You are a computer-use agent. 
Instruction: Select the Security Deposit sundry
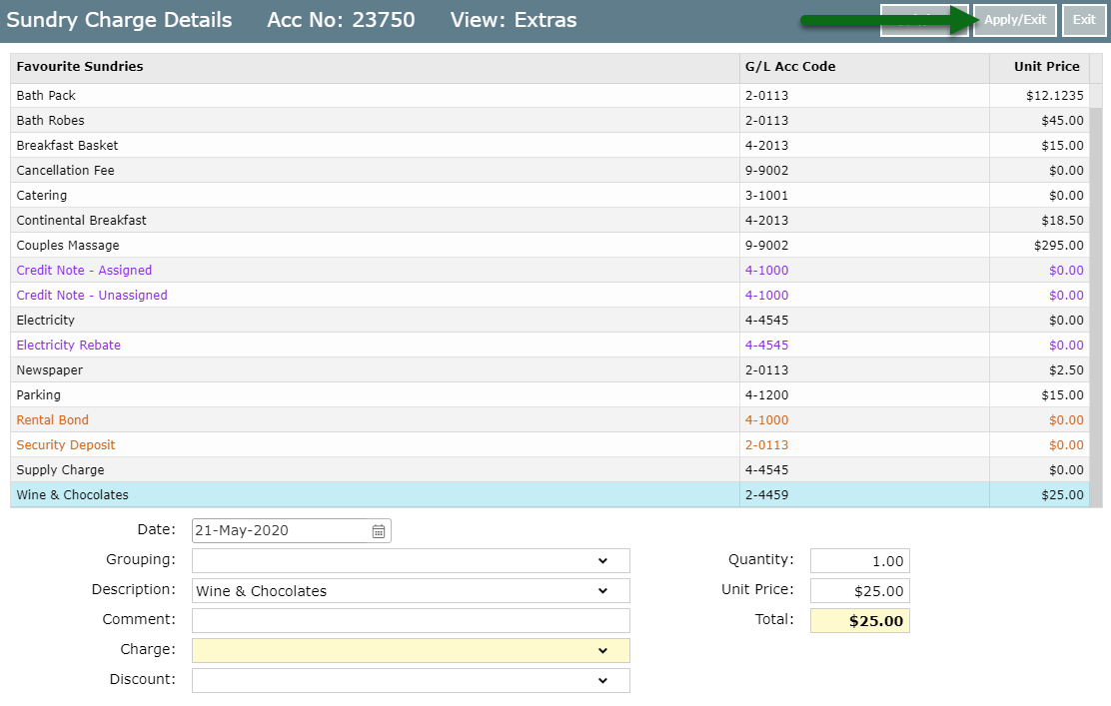[x=550, y=444]
